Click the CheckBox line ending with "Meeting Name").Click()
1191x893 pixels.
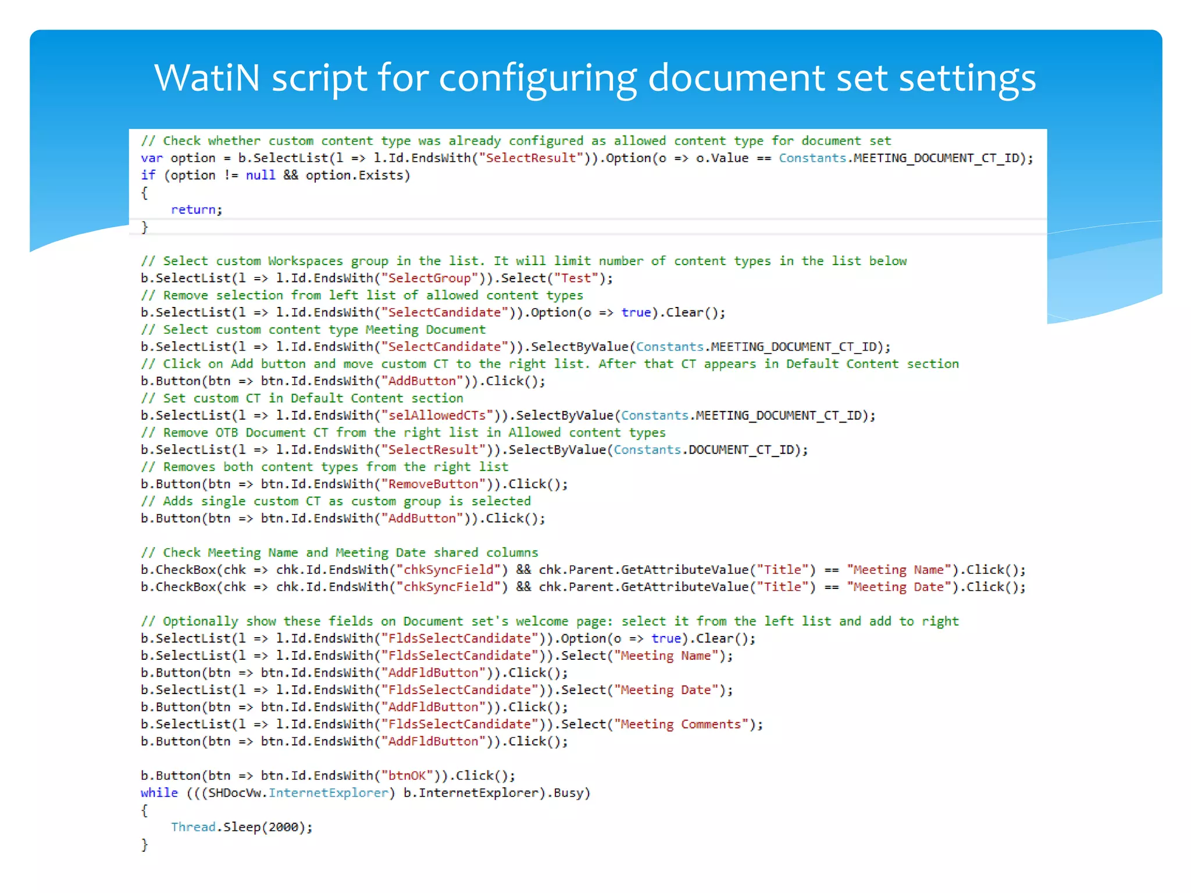click(x=583, y=570)
